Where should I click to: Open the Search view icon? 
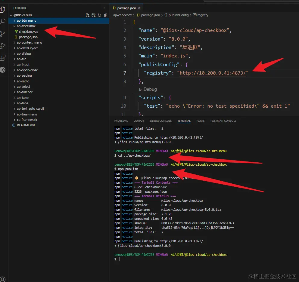click(3, 21)
